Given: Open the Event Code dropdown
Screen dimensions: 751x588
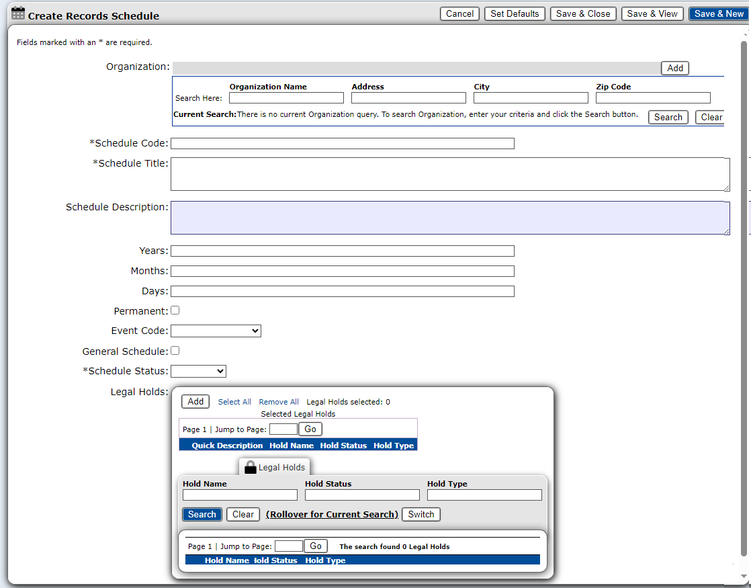Looking at the screenshot, I should click(x=216, y=331).
